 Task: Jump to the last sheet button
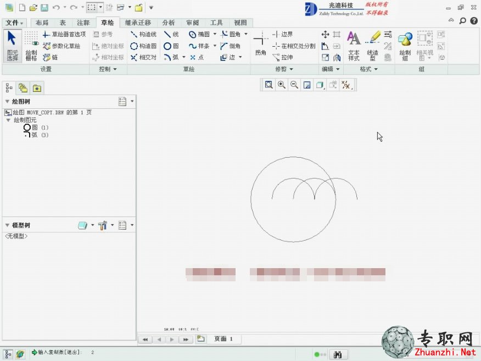click(x=186, y=339)
